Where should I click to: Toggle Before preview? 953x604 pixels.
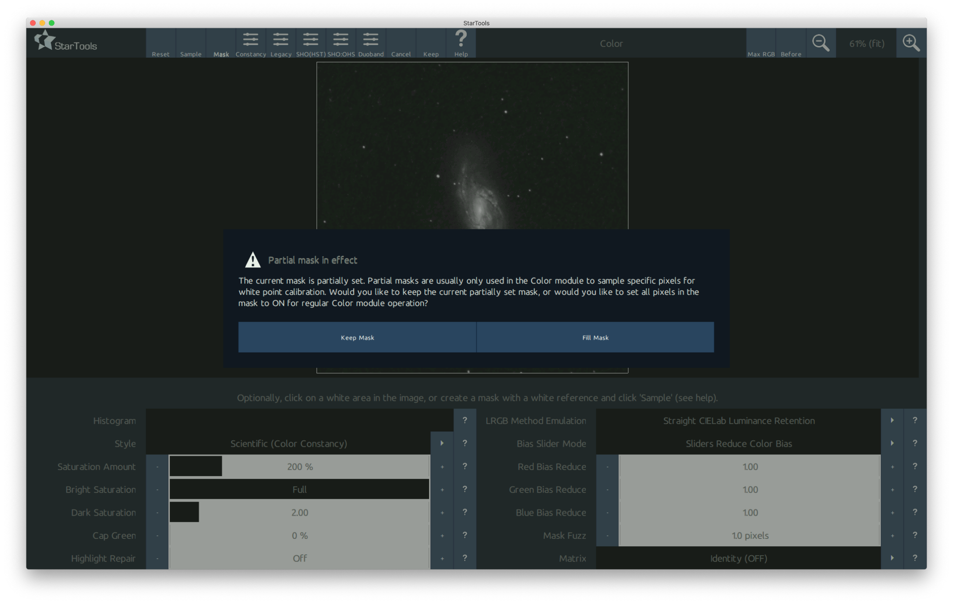pos(791,43)
